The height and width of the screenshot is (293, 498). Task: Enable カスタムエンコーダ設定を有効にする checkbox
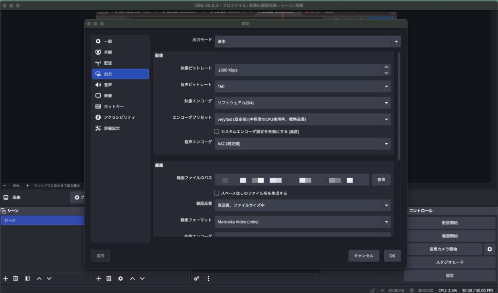[x=217, y=131]
